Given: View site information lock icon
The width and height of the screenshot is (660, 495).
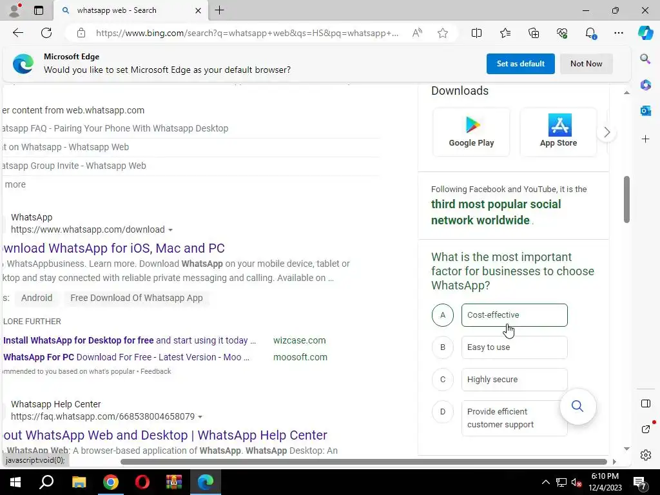Looking at the screenshot, I should 81,33.
